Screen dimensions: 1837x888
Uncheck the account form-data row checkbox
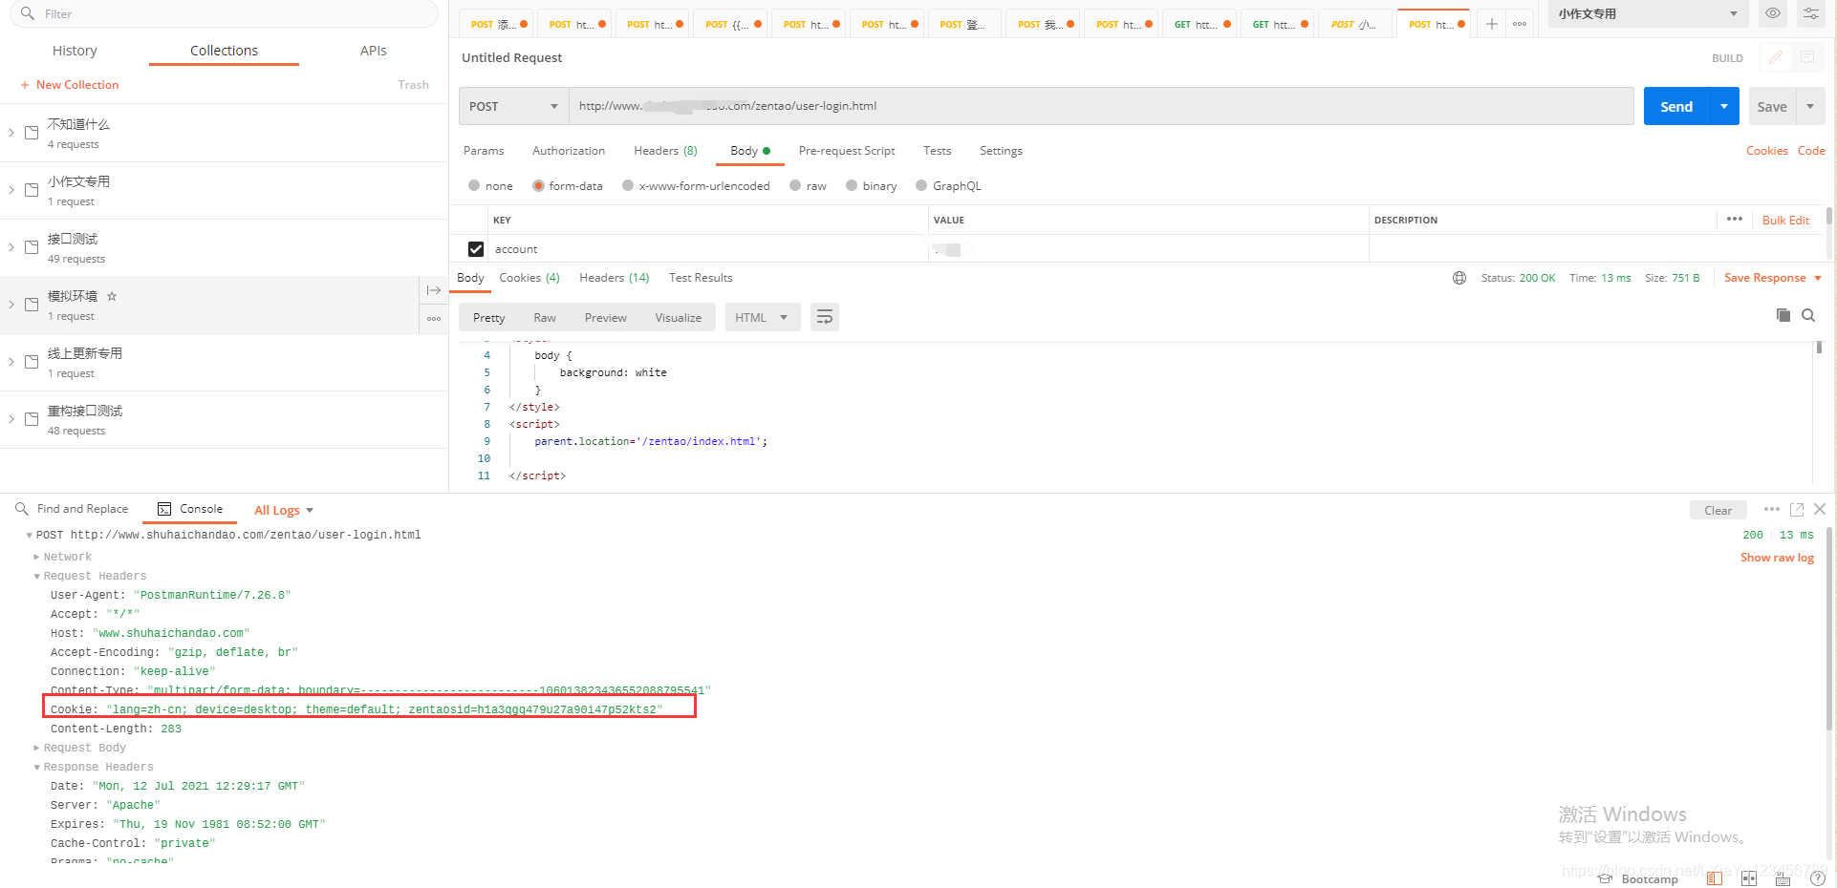pos(476,248)
